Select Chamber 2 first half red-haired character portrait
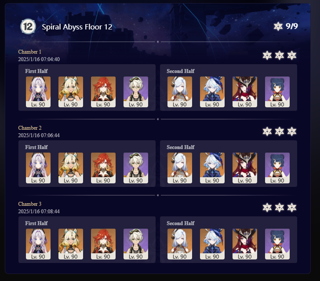Viewport: 320px width, 281px height. [x=103, y=168]
